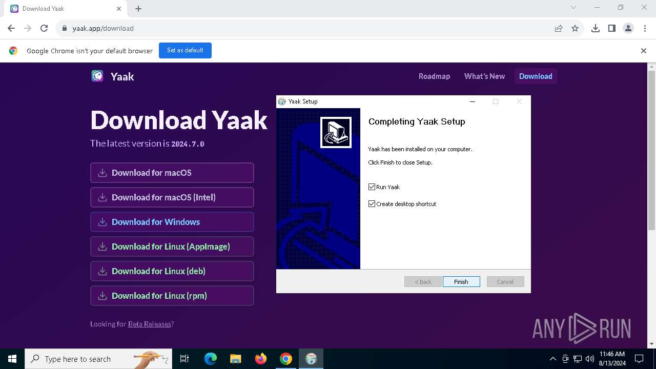Dismiss the default browser notification bar
The image size is (656, 369).
click(644, 51)
